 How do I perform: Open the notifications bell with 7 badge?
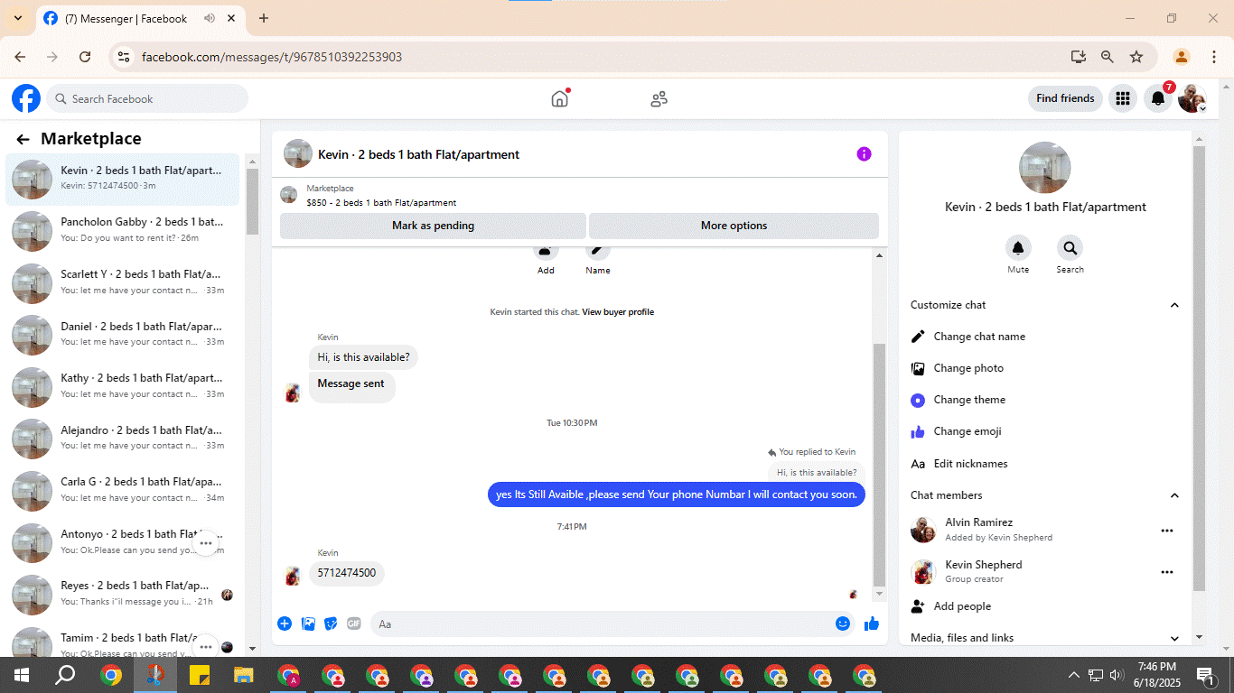pyautogui.click(x=1157, y=98)
